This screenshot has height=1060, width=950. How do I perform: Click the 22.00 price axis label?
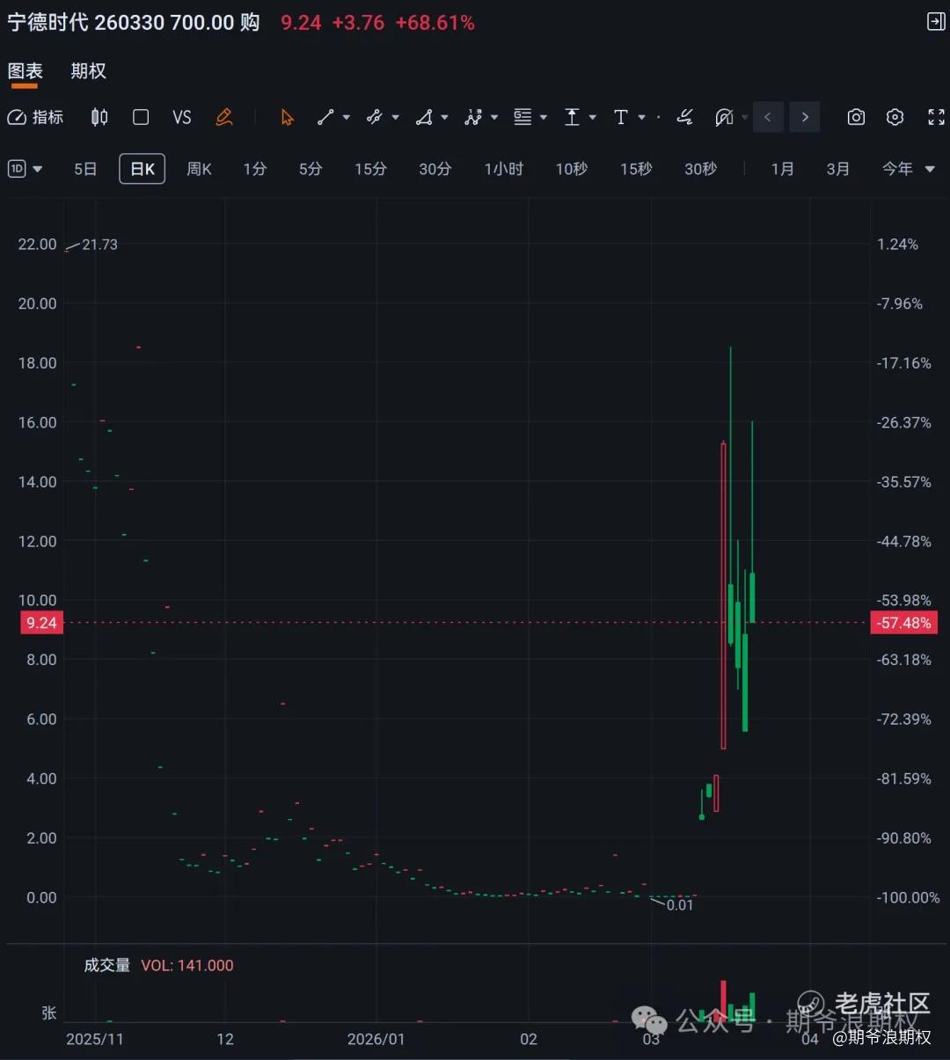(x=37, y=245)
